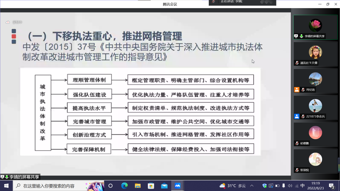Open the clock and date flyout
The width and height of the screenshot is (340, 191).
click(x=315, y=186)
